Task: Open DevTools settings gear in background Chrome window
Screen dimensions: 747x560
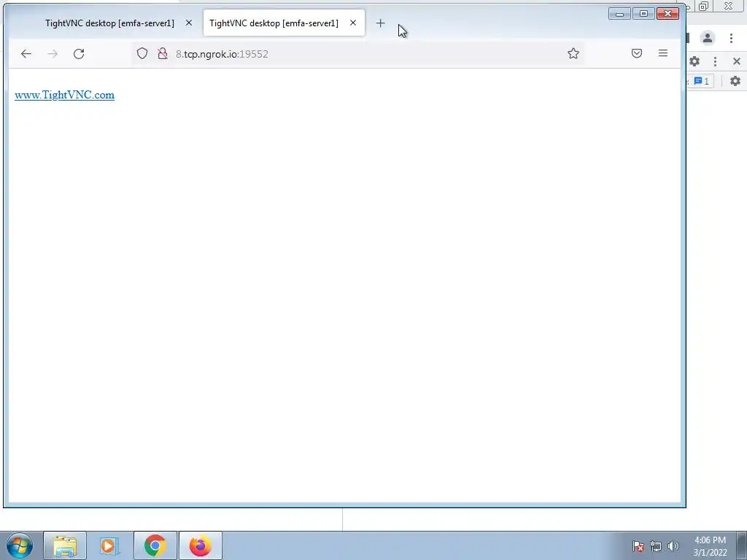Action: pos(694,61)
